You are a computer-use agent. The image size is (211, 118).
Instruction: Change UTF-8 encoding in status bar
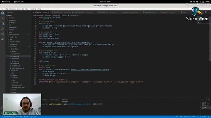[x=193, y=117]
